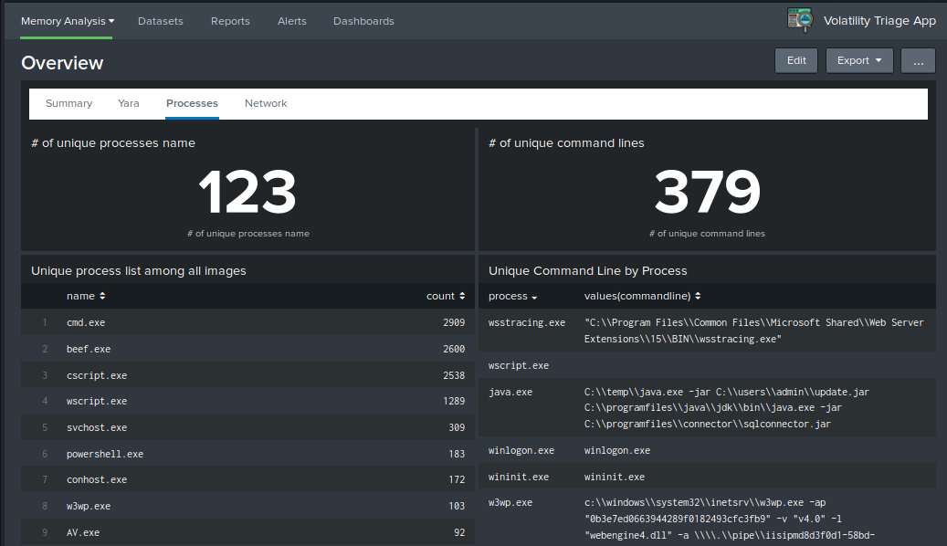Screen dimensions: 947x546
Task: Sort process list by name column
Action: click(x=86, y=296)
